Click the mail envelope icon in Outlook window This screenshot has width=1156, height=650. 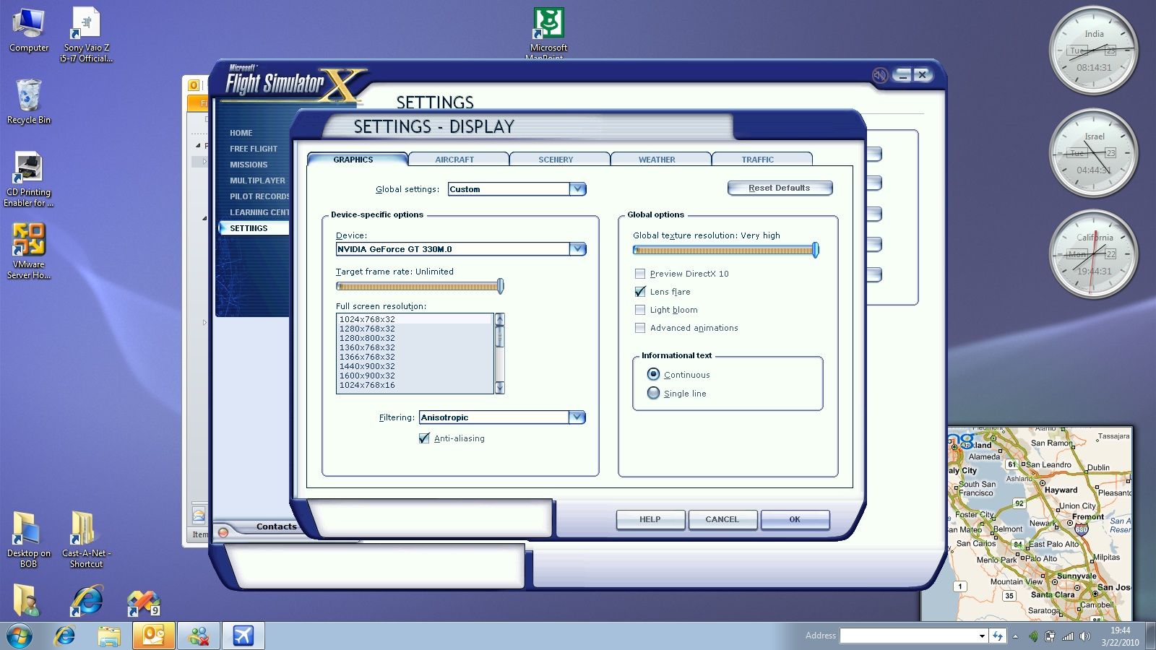click(x=198, y=515)
